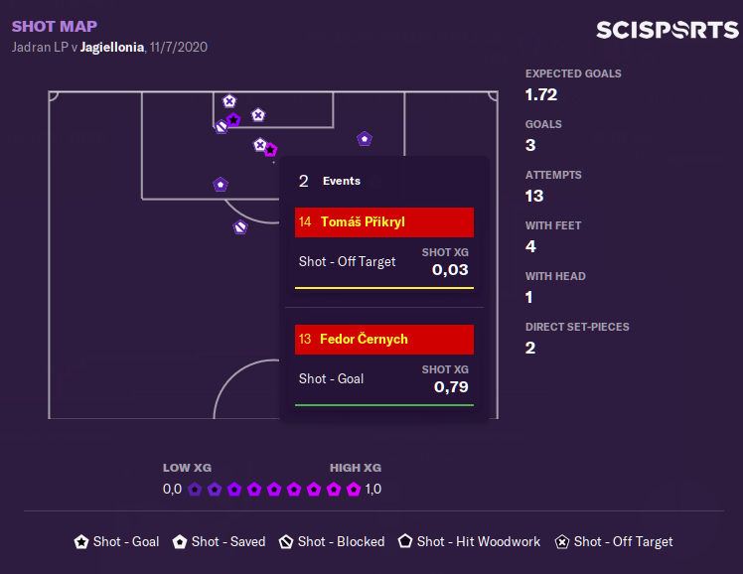Click the saved shot marker right of the six-yard box
Image resolution: width=743 pixels, height=574 pixels.
[365, 139]
